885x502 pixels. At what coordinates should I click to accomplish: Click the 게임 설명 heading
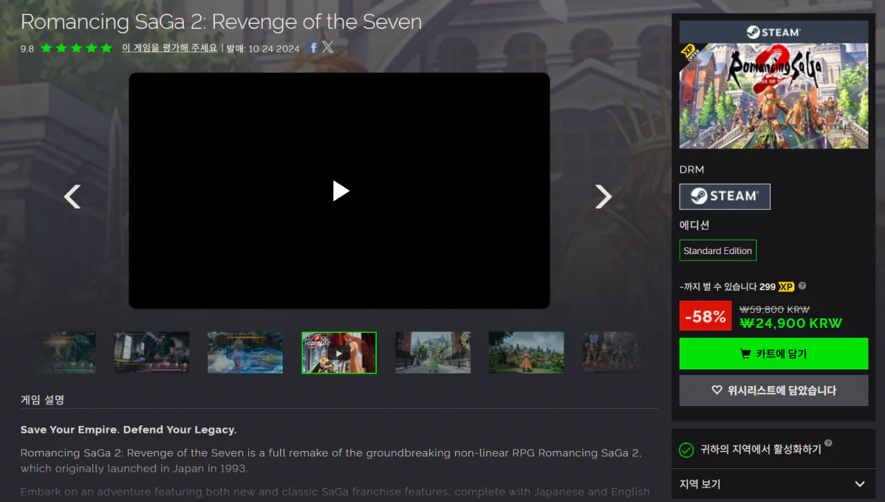(x=42, y=400)
